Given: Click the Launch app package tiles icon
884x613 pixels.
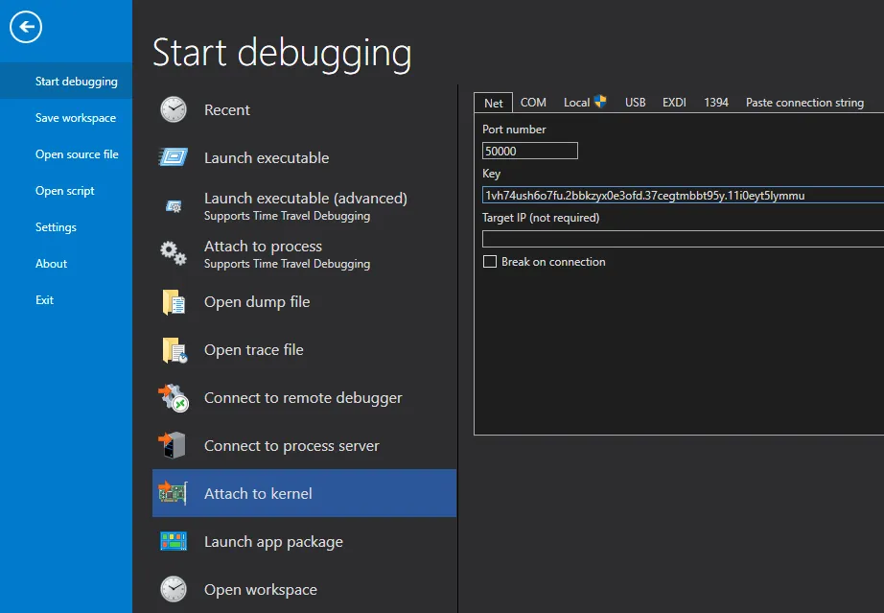Looking at the screenshot, I should (174, 541).
